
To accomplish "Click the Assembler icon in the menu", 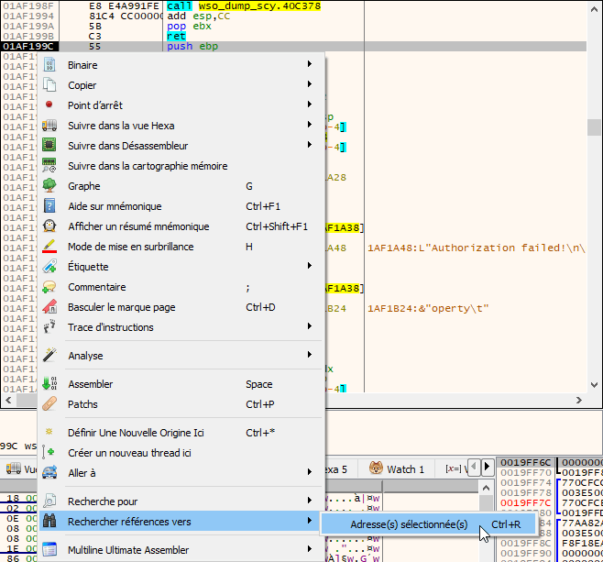I will [x=50, y=384].
